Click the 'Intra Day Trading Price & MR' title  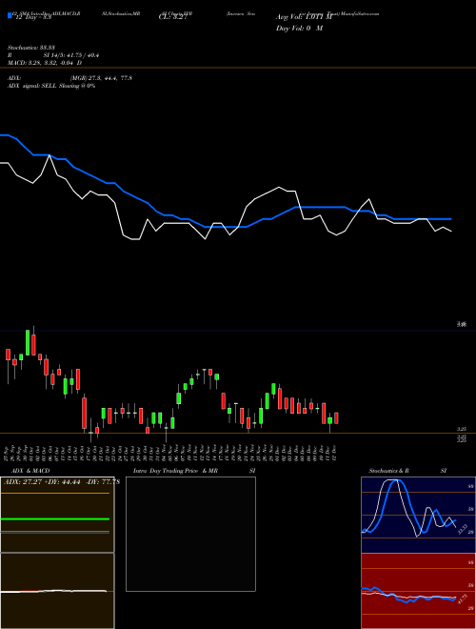pos(175,471)
